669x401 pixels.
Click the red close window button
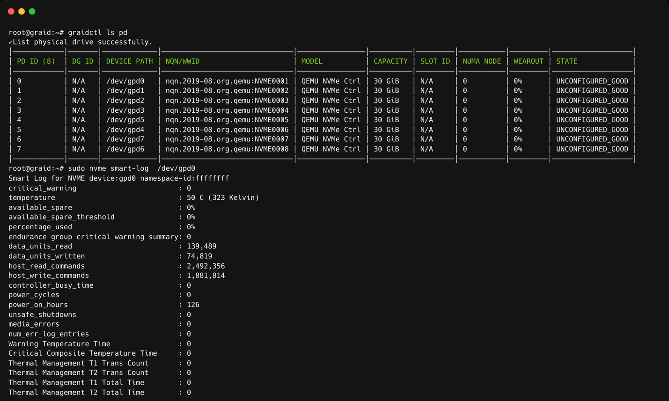pos(11,11)
